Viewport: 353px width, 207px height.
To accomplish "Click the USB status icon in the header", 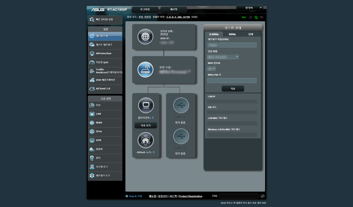I will pos(261,17).
